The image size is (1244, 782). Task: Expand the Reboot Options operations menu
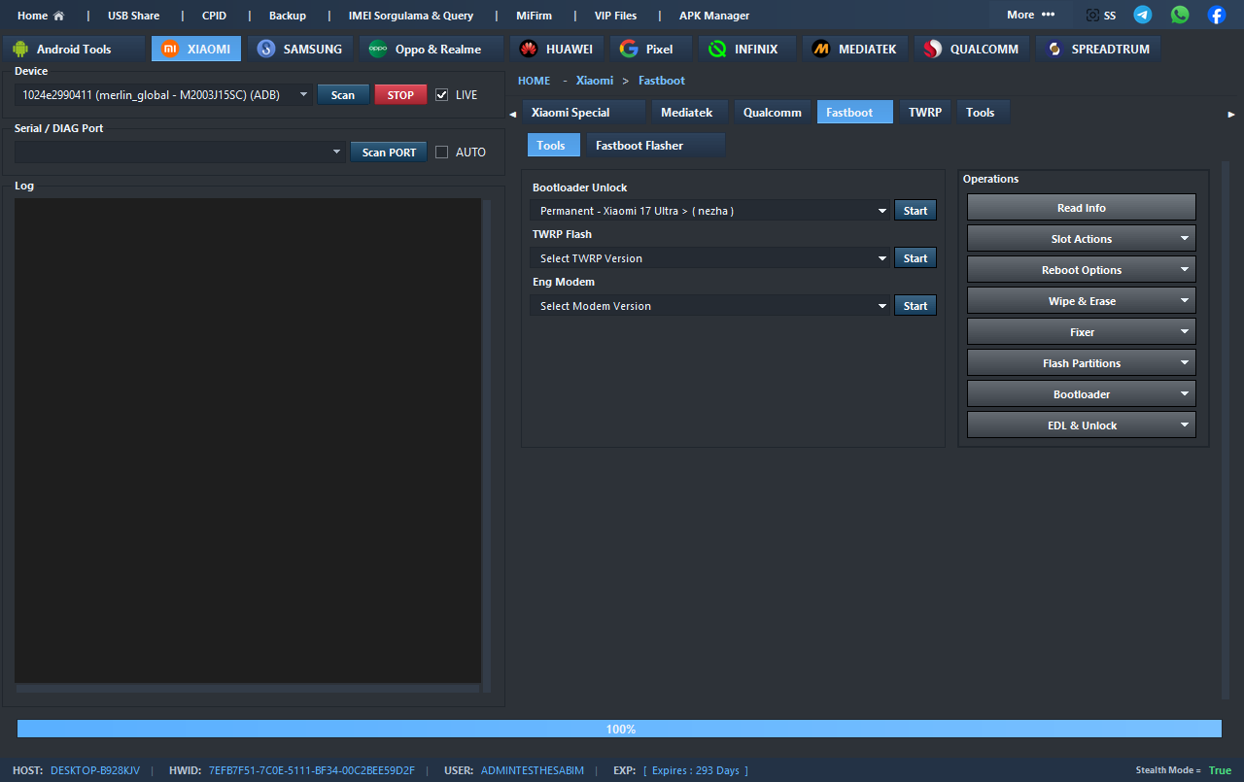pyautogui.click(x=1081, y=270)
